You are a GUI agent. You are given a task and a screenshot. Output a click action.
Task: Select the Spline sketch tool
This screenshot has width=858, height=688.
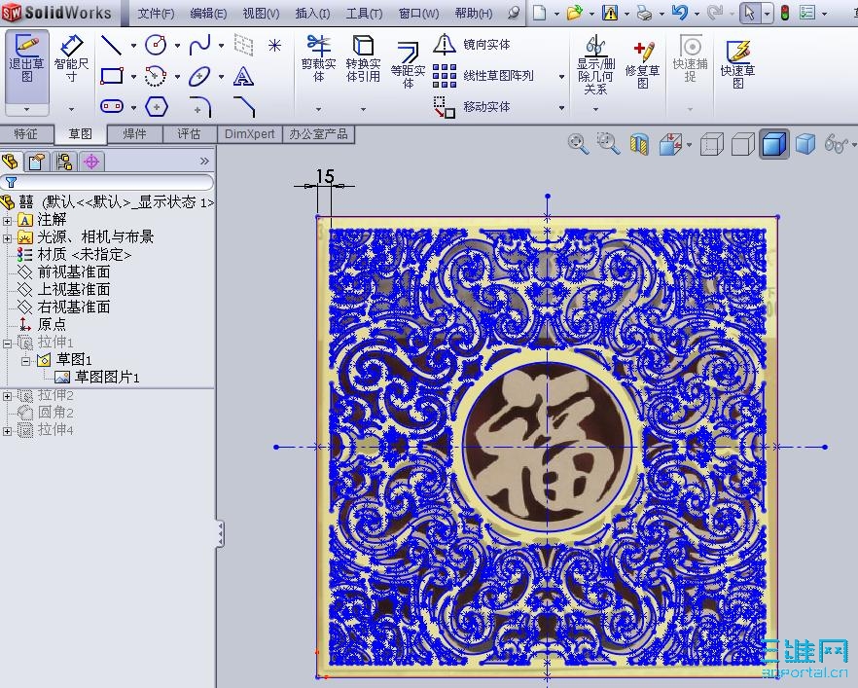(x=199, y=45)
